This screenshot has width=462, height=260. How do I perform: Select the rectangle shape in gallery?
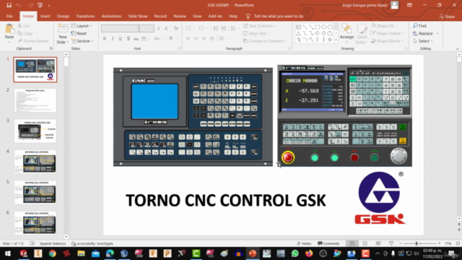pyautogui.click(x=317, y=27)
